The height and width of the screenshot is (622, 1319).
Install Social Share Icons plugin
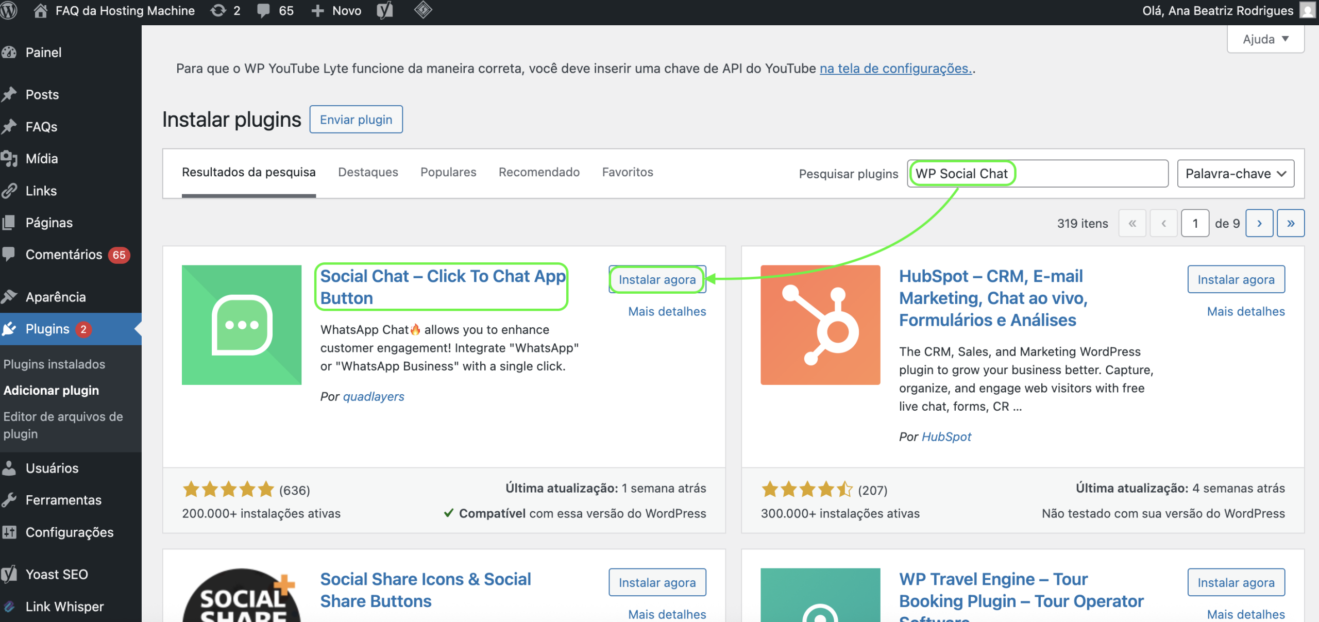657,582
